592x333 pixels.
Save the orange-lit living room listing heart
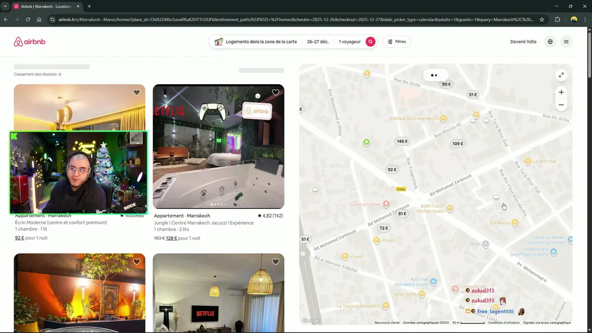pyautogui.click(x=136, y=262)
